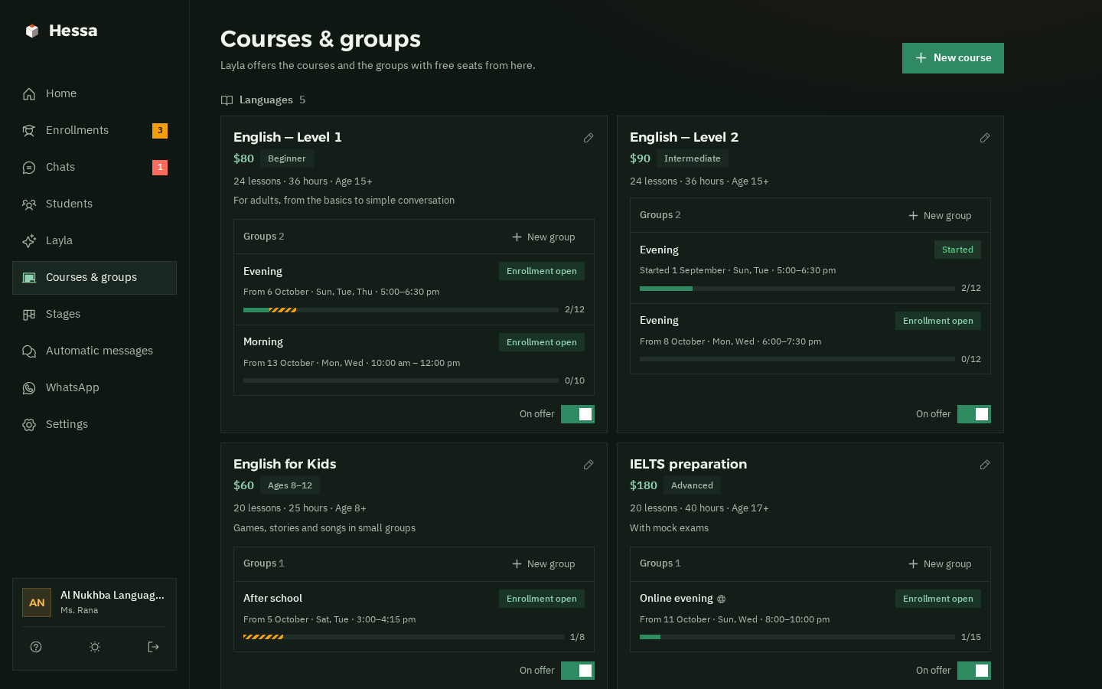Click the Advanced level tag

pos(692,485)
